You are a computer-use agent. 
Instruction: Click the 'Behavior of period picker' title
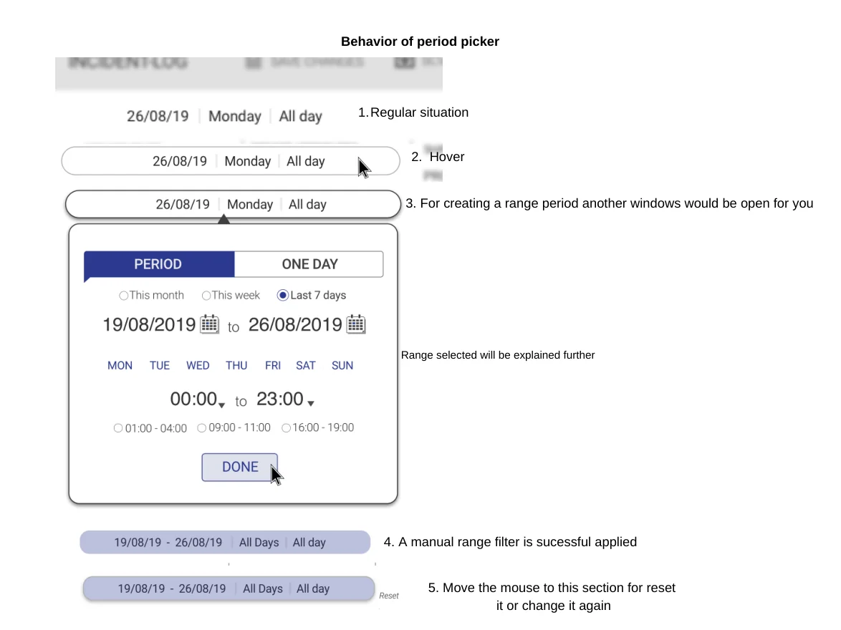coord(420,42)
